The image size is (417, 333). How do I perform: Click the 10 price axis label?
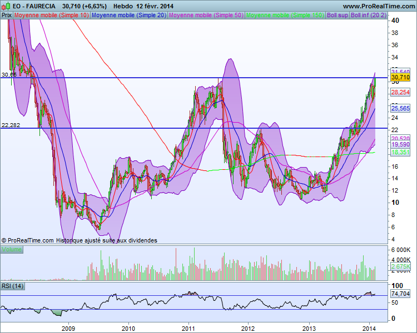pyautogui.click(x=395, y=203)
